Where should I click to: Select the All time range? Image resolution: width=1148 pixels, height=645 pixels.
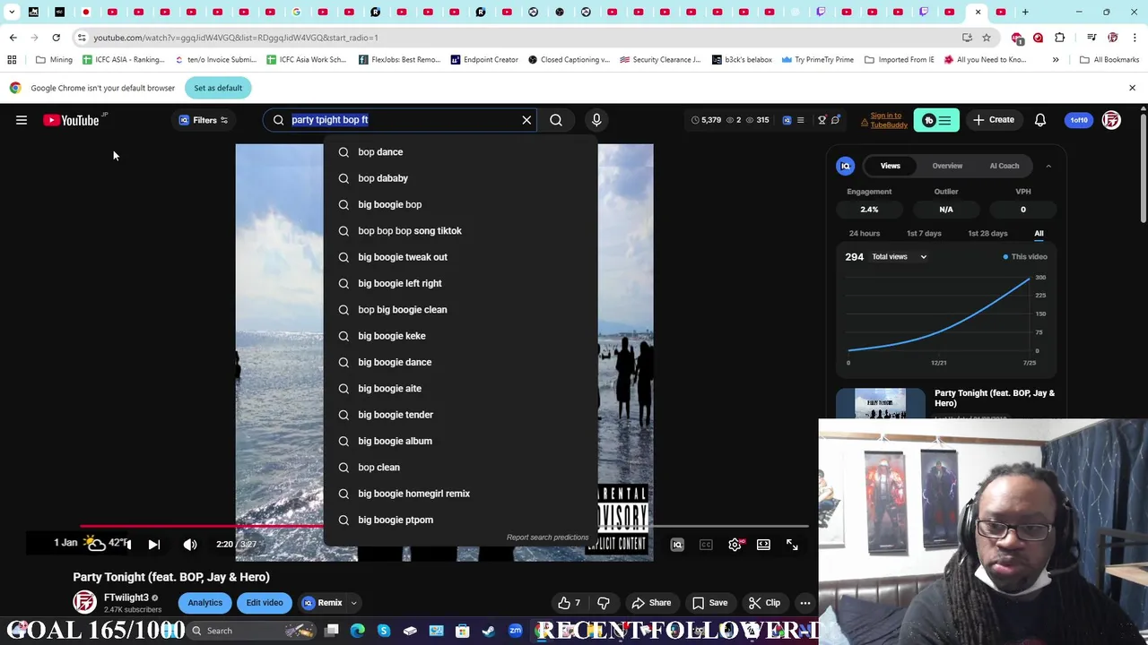click(x=1039, y=234)
